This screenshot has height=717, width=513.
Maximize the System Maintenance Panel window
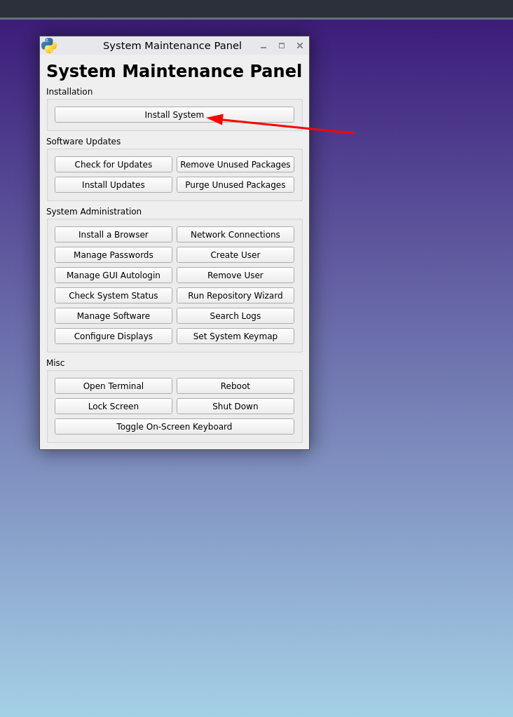[x=282, y=46]
